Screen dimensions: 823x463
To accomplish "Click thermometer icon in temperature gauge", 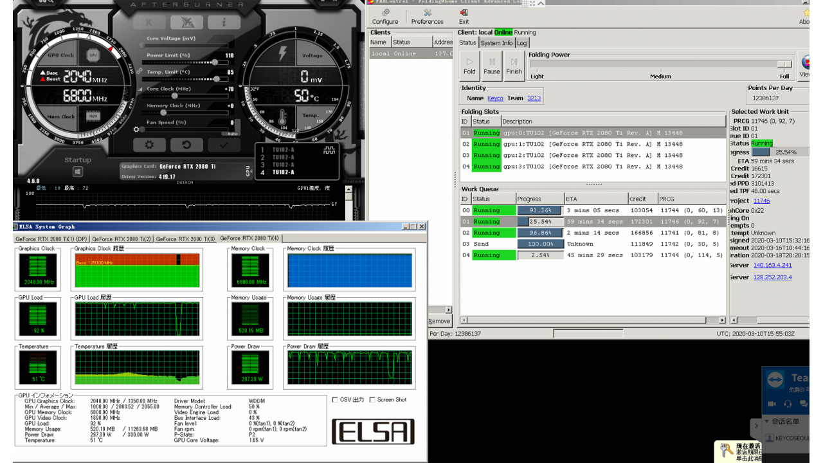I will [x=281, y=118].
